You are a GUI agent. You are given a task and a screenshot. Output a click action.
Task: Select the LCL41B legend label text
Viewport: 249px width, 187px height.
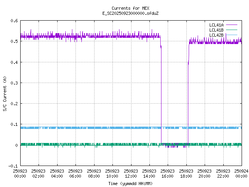point(216,30)
